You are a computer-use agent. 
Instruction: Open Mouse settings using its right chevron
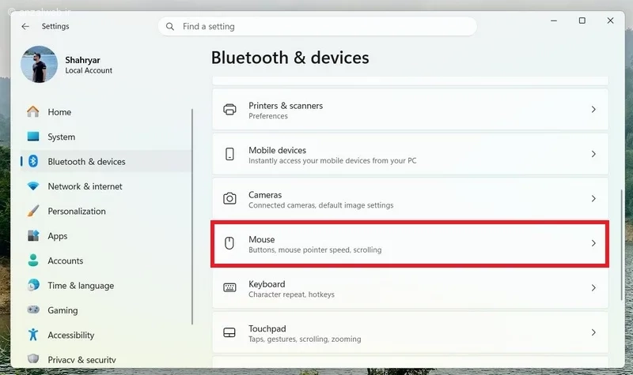click(593, 243)
